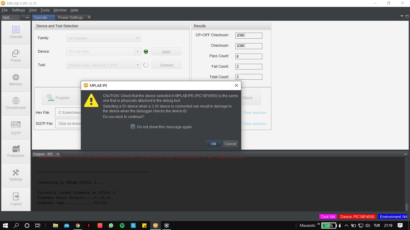
Task: Select the Output - IPE tab
Action: (43, 154)
